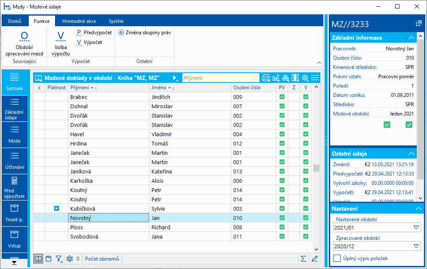
Task: Click Změnil timestamp 13.05.2021 13:21:19
Action: (x=392, y=165)
